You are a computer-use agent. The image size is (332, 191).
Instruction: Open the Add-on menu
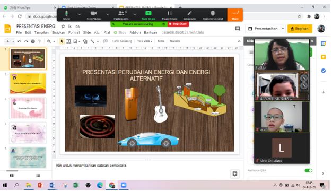(135, 32)
